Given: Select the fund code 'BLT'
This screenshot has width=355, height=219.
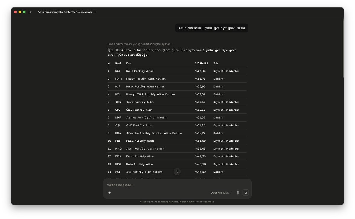Looking at the screenshot, I should pos(118,71).
